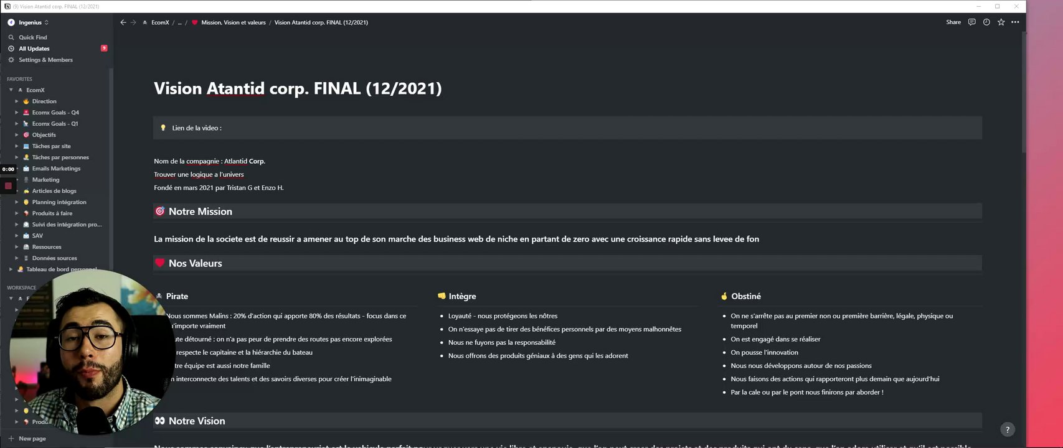Collapse the EcomX favorites tree
The width and height of the screenshot is (1063, 448).
point(11,90)
